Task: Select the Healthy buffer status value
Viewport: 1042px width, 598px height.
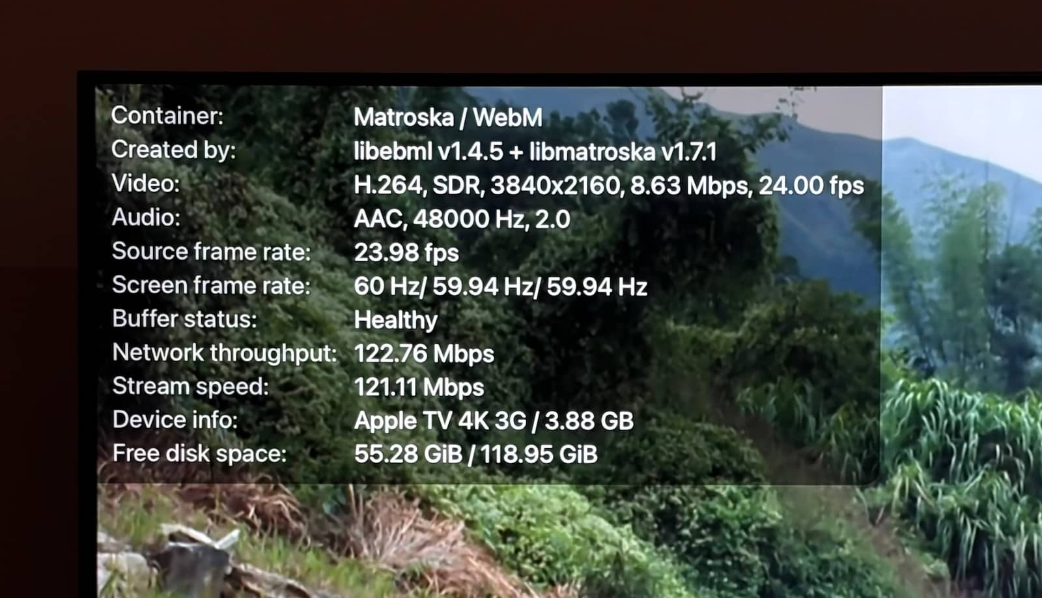Action: pyautogui.click(x=396, y=320)
